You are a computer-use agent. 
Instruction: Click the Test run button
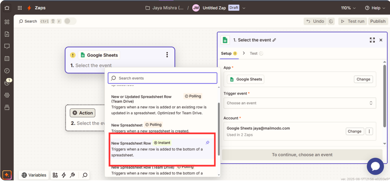click(x=353, y=21)
